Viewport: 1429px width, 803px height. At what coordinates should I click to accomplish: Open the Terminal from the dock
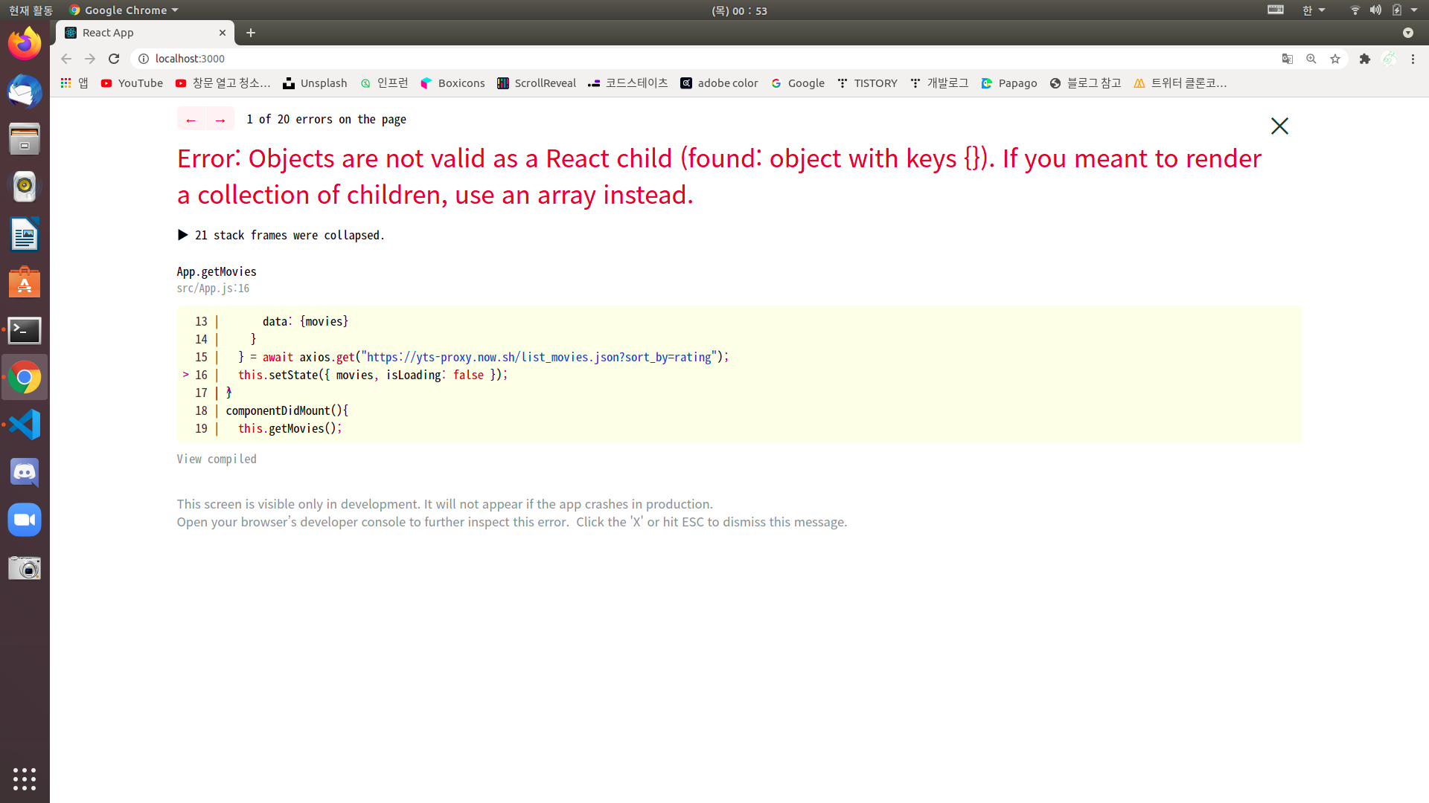pyautogui.click(x=25, y=330)
